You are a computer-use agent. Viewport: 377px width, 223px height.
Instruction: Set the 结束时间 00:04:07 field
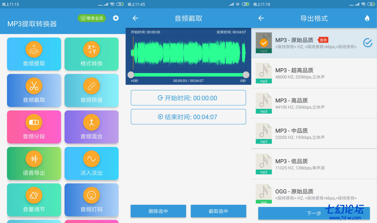pyautogui.click(x=188, y=117)
